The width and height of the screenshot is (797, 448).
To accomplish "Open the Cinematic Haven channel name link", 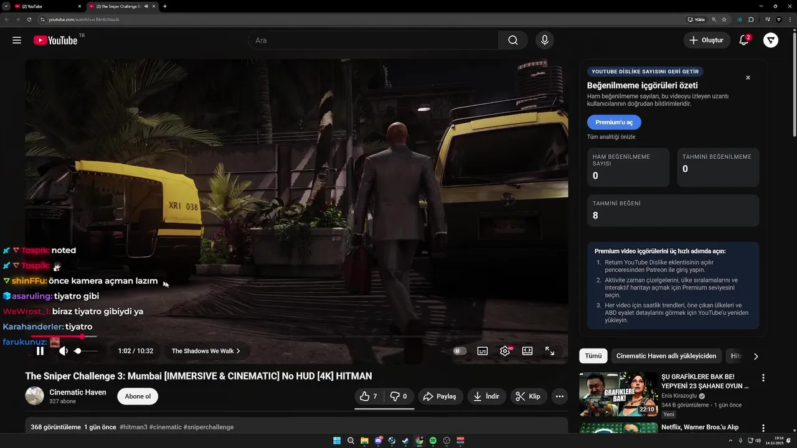I will 78,392.
